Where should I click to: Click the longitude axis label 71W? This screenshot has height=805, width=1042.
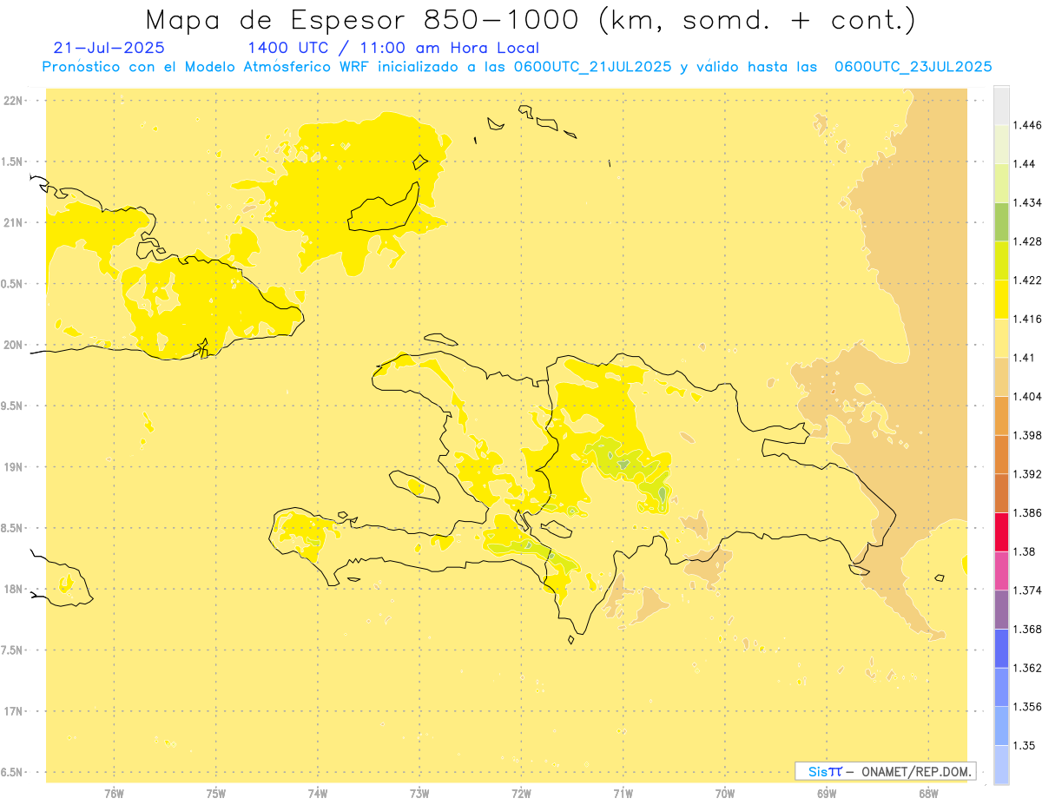coord(623,793)
